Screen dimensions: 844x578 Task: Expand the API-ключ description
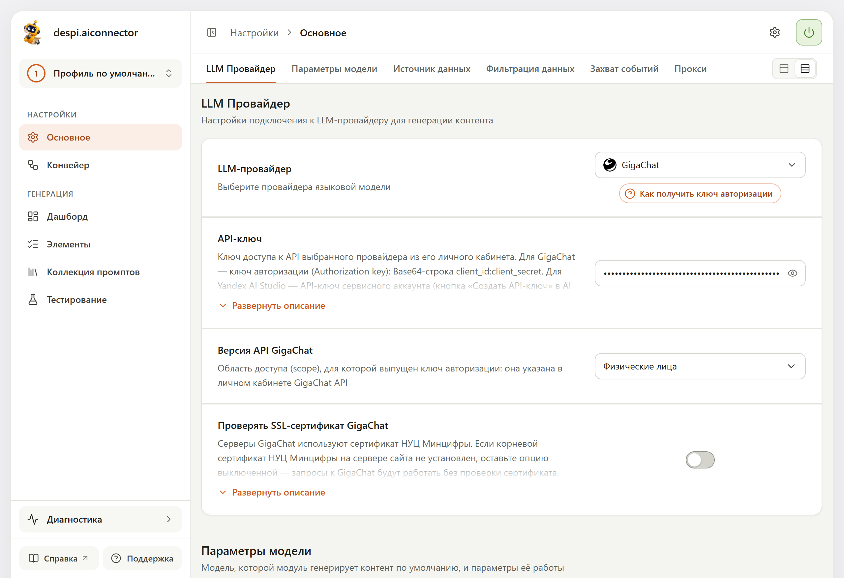point(272,306)
